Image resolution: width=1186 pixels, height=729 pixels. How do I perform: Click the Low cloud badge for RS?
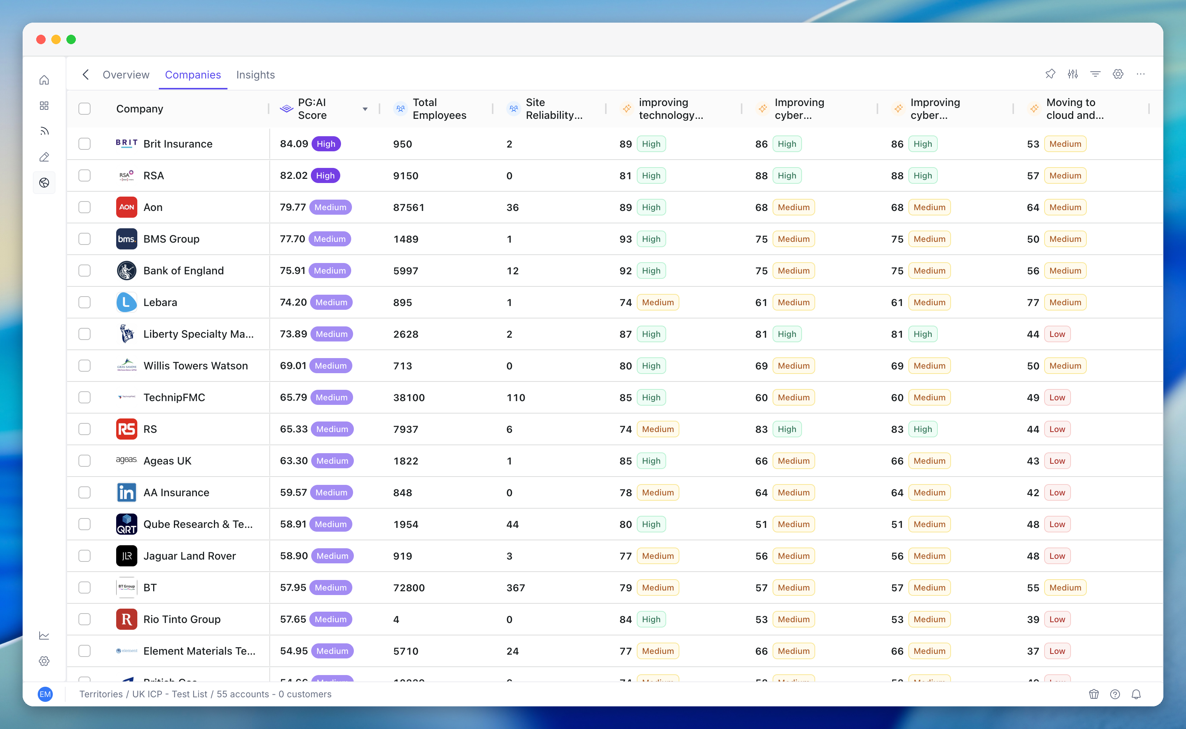click(x=1057, y=429)
